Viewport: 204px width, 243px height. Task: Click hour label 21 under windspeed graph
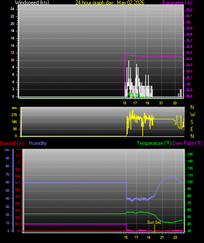pos(161,103)
